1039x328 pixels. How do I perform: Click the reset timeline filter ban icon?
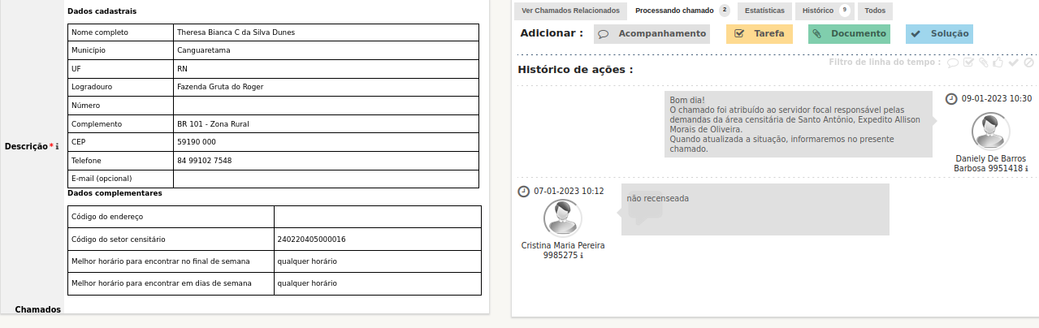(x=1028, y=63)
